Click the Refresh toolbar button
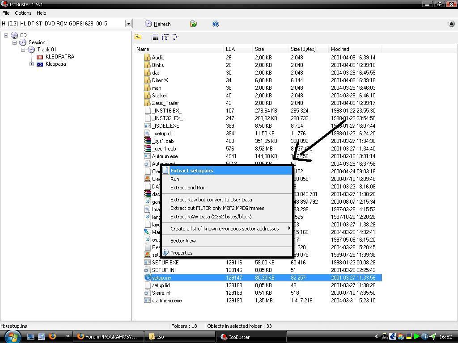 [x=158, y=24]
